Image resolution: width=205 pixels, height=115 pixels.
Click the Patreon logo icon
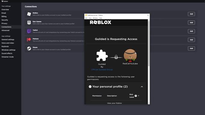pyautogui.click(x=29, y=40)
